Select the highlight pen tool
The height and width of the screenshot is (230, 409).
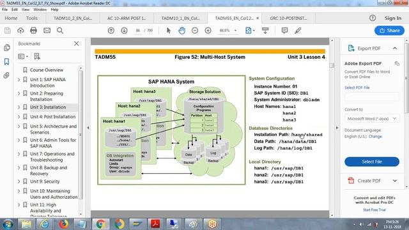click(x=298, y=31)
